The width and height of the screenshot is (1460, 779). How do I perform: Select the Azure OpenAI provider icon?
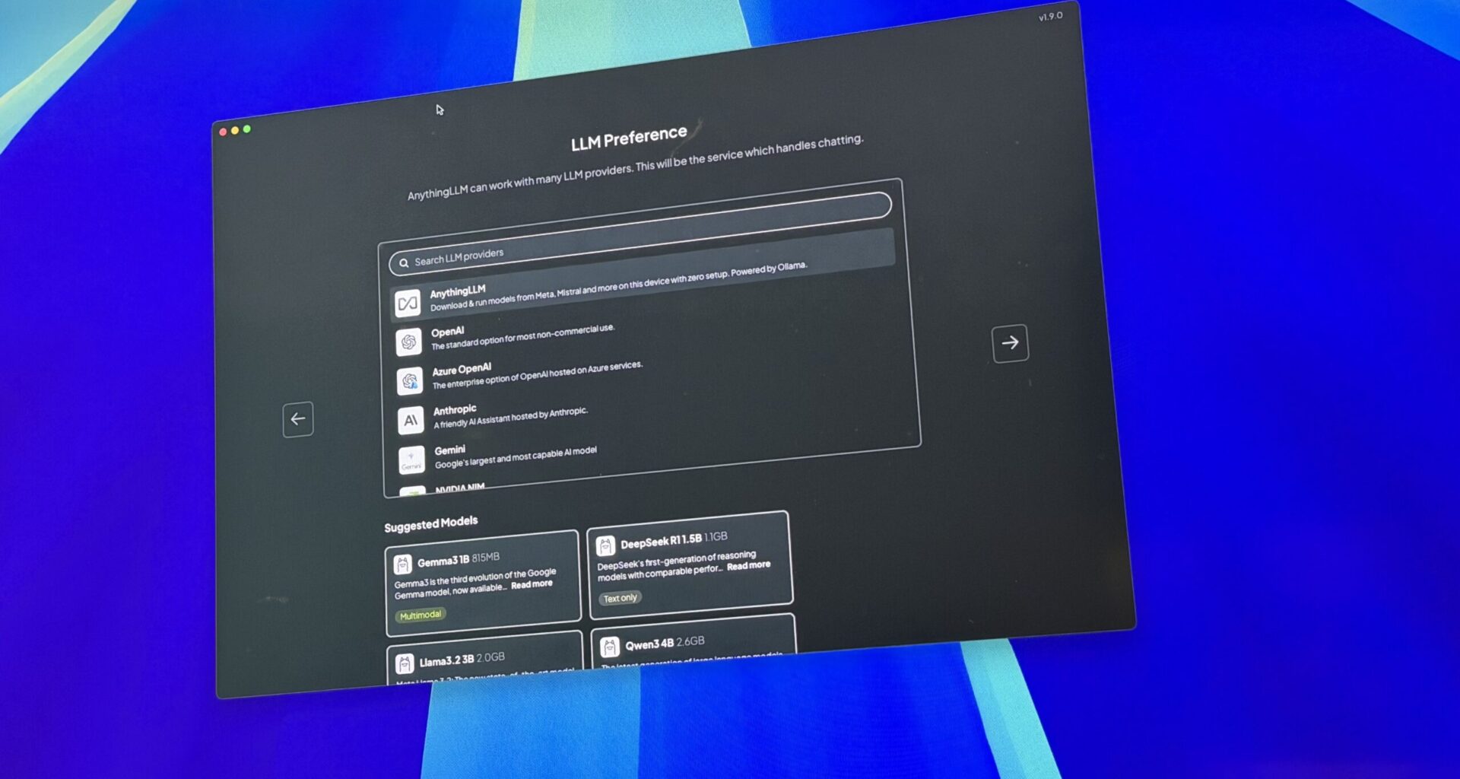click(x=410, y=380)
